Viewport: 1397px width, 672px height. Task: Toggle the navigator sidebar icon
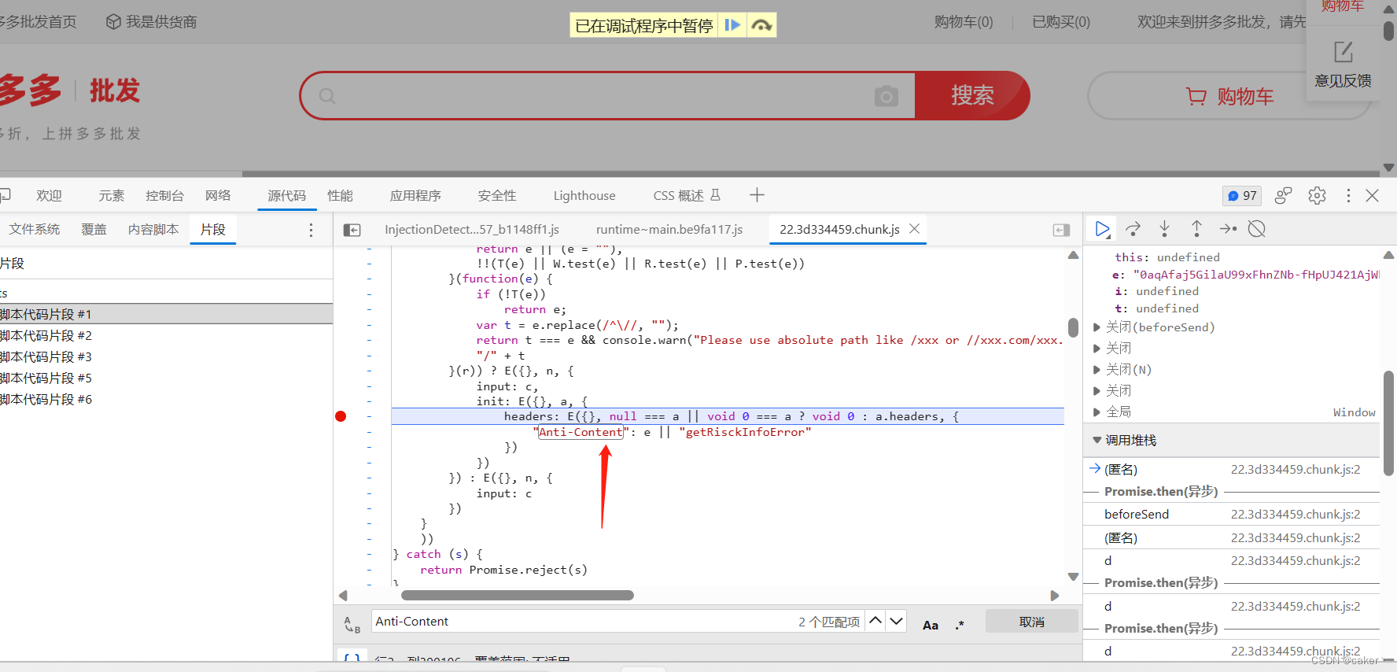[x=352, y=230]
